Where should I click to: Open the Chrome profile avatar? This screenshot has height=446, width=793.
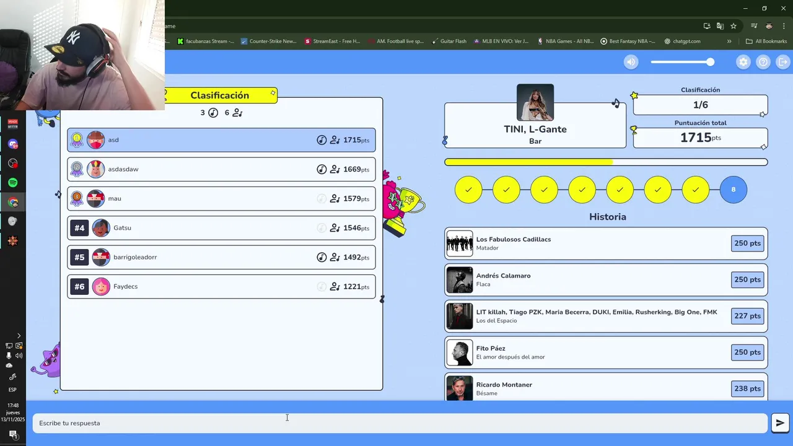click(x=769, y=26)
